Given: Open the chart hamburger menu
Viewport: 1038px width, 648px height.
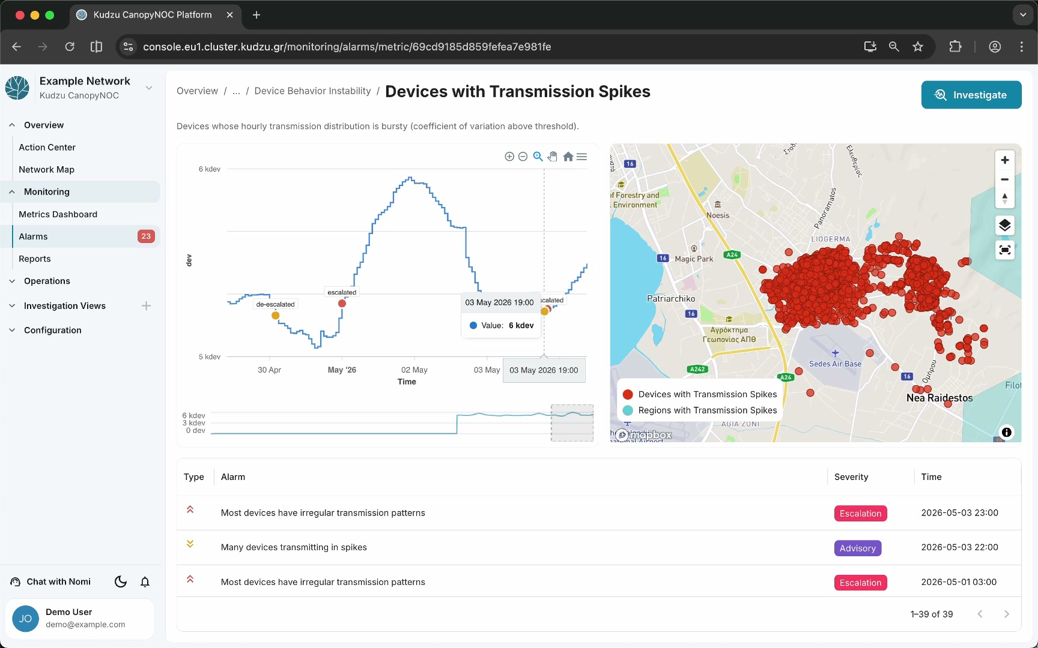Looking at the screenshot, I should 582,157.
